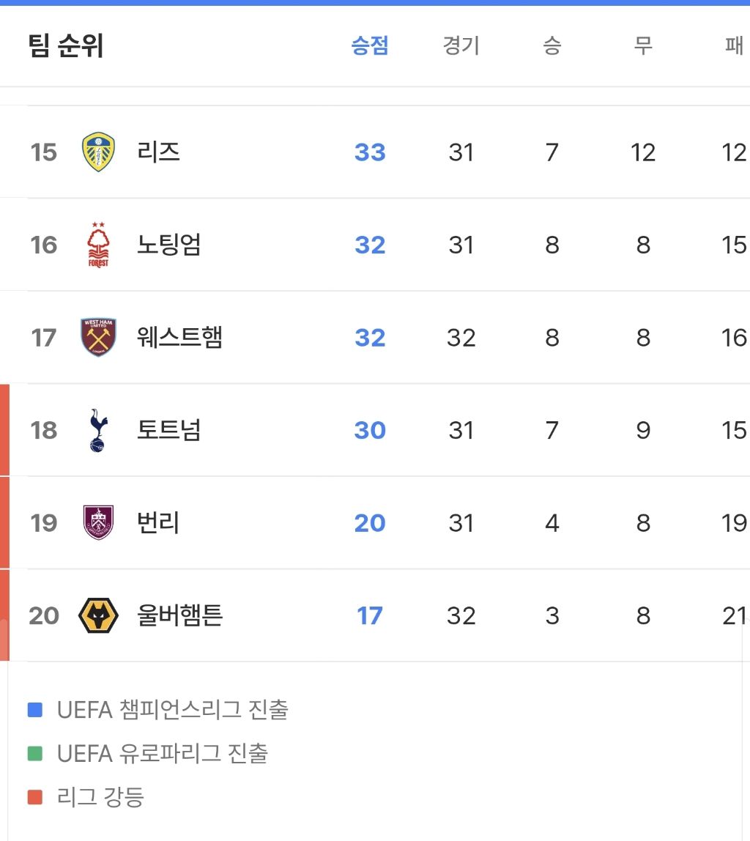The width and height of the screenshot is (750, 841).
Task: Sort standings by 경기 column header
Action: (x=459, y=45)
